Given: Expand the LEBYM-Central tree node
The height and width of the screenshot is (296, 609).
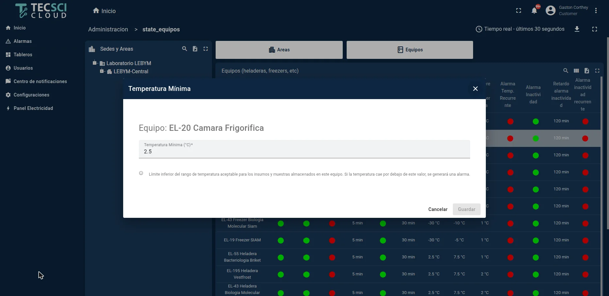Looking at the screenshot, I should click(102, 71).
